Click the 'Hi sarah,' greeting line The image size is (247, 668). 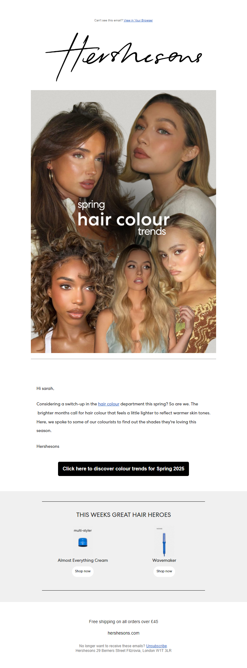pyautogui.click(x=45, y=388)
